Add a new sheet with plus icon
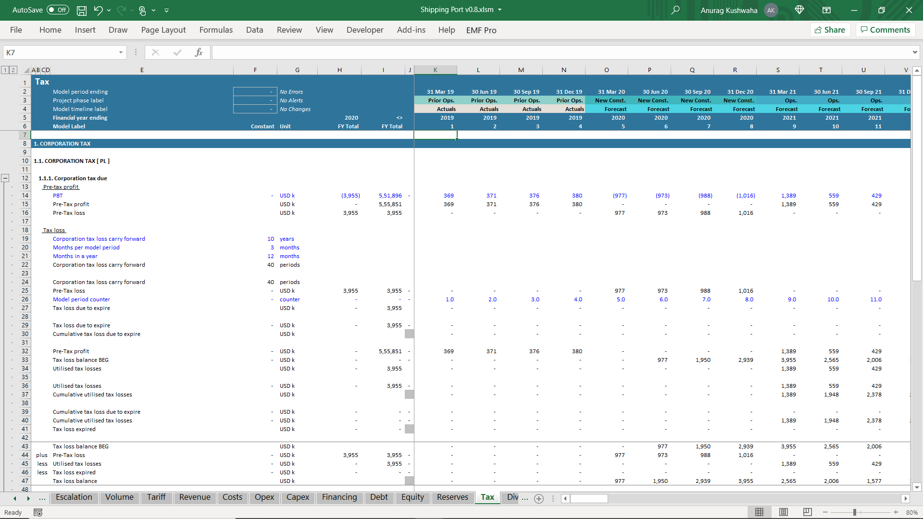The width and height of the screenshot is (923, 519). click(539, 498)
